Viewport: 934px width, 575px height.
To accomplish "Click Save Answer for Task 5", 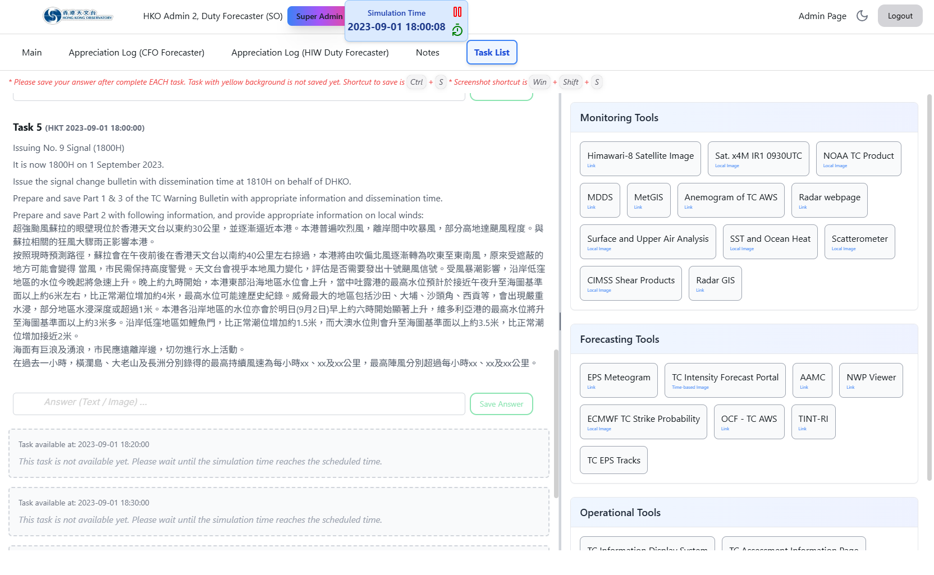I will click(501, 404).
